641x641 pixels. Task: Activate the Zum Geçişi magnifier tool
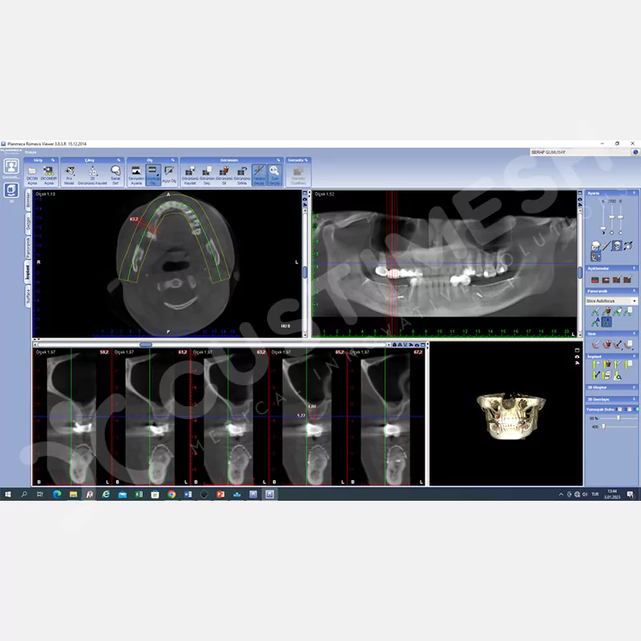pos(275,171)
